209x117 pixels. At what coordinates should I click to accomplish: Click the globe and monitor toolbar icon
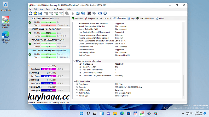[x=83, y=13]
